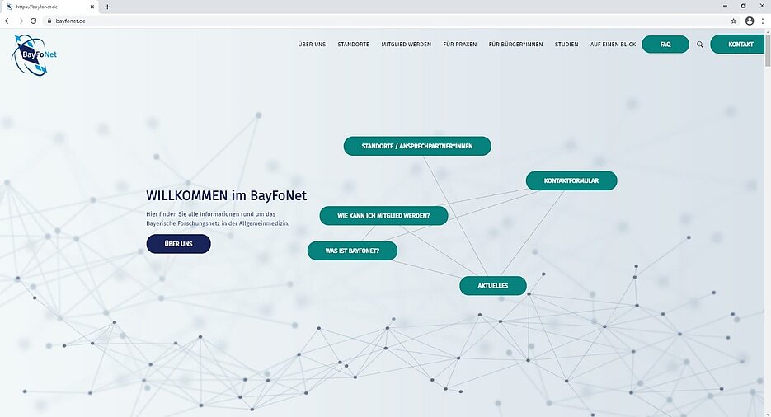
Task: Open a new browser tab
Action: point(107,7)
